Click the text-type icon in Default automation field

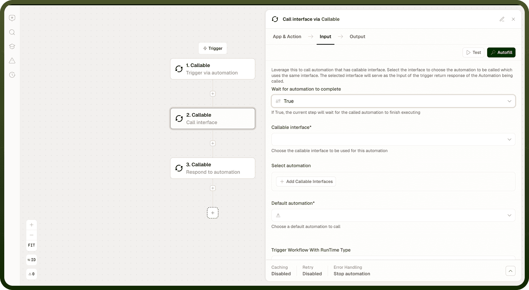click(x=278, y=215)
